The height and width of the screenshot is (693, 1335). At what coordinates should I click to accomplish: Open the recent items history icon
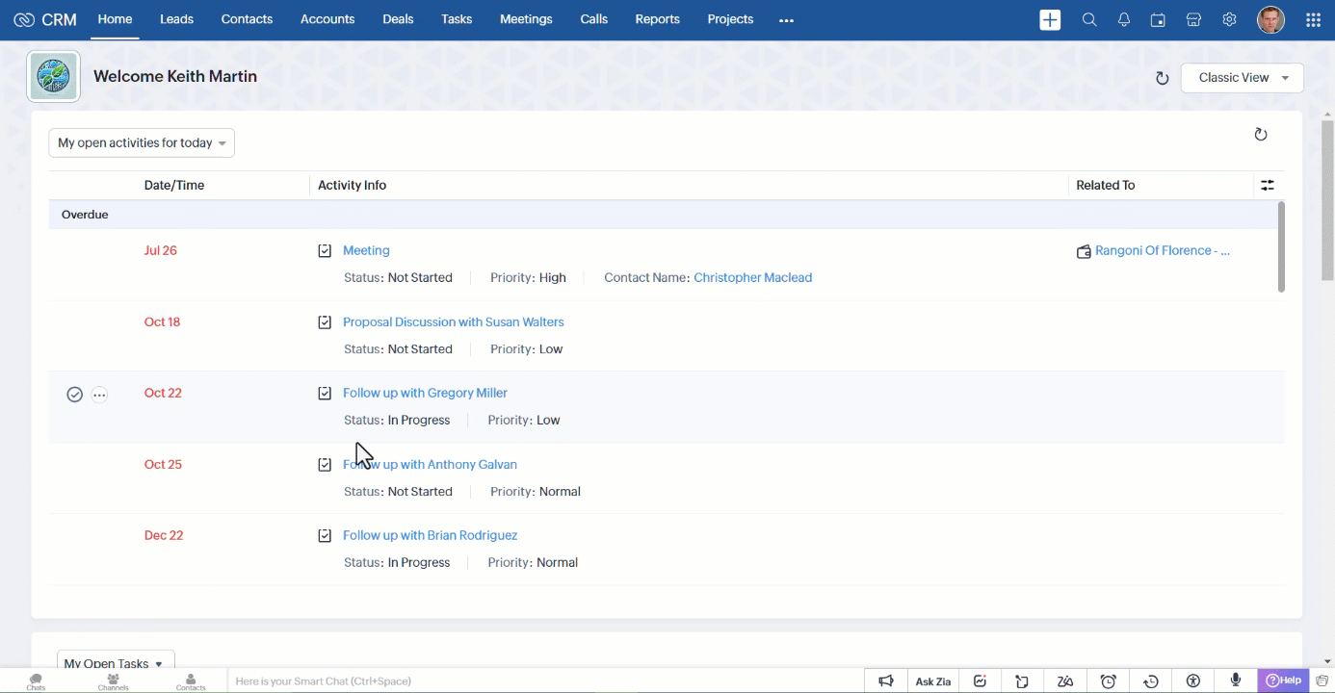(x=1151, y=680)
